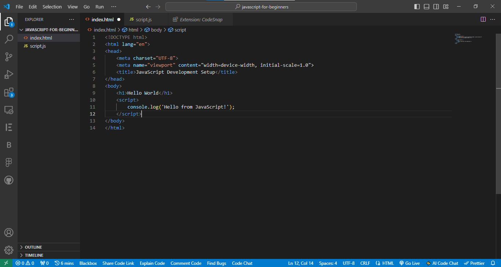Open the GitHub view in activity bar
The image size is (501, 267).
(9, 180)
